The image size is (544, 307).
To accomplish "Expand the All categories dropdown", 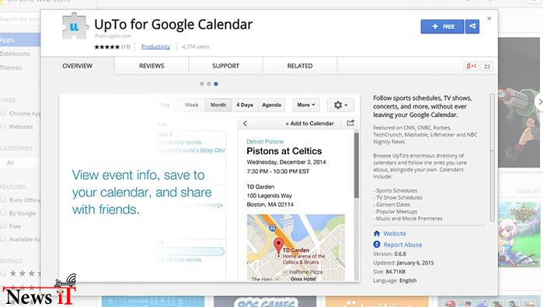I will tap(20, 163).
